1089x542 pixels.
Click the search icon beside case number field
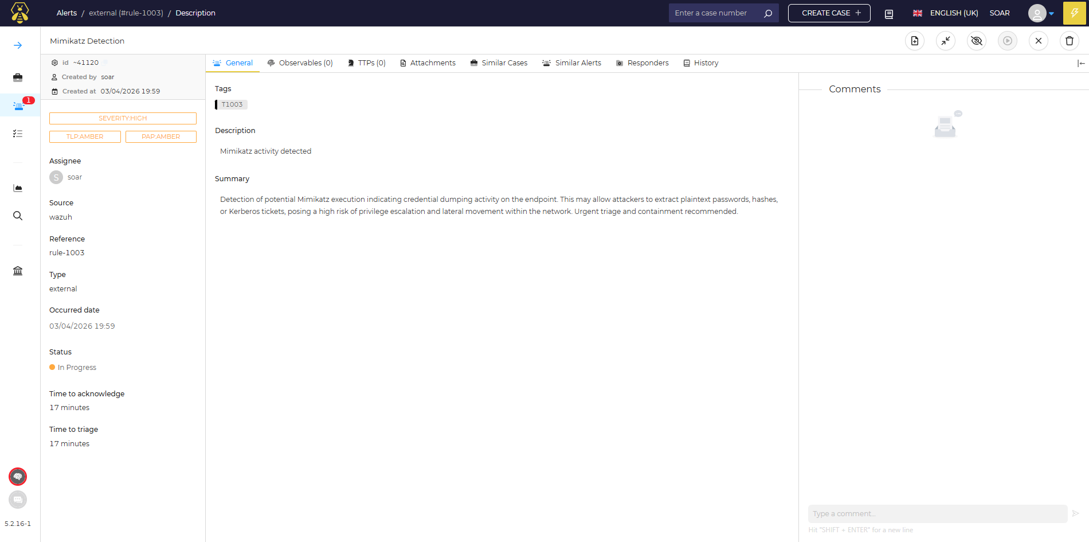click(768, 13)
